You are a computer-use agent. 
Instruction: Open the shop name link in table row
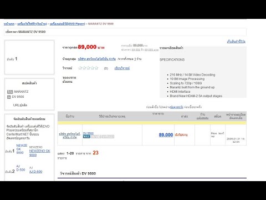(x=70, y=136)
